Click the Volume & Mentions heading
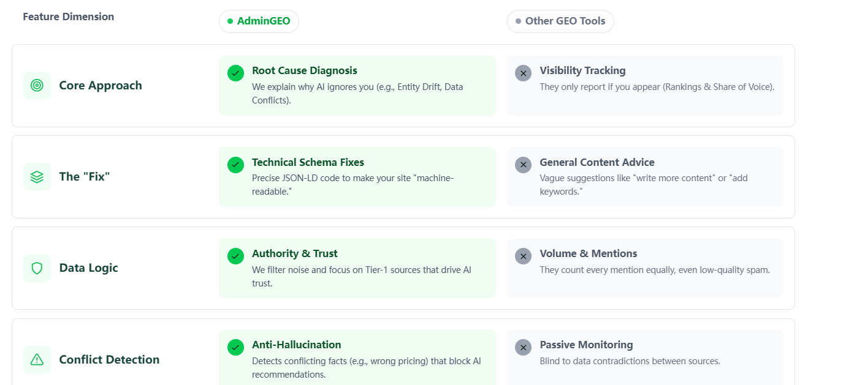 588,253
